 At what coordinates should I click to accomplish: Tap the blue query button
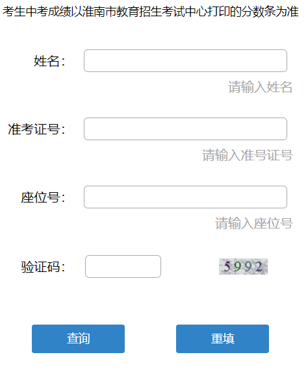78,339
